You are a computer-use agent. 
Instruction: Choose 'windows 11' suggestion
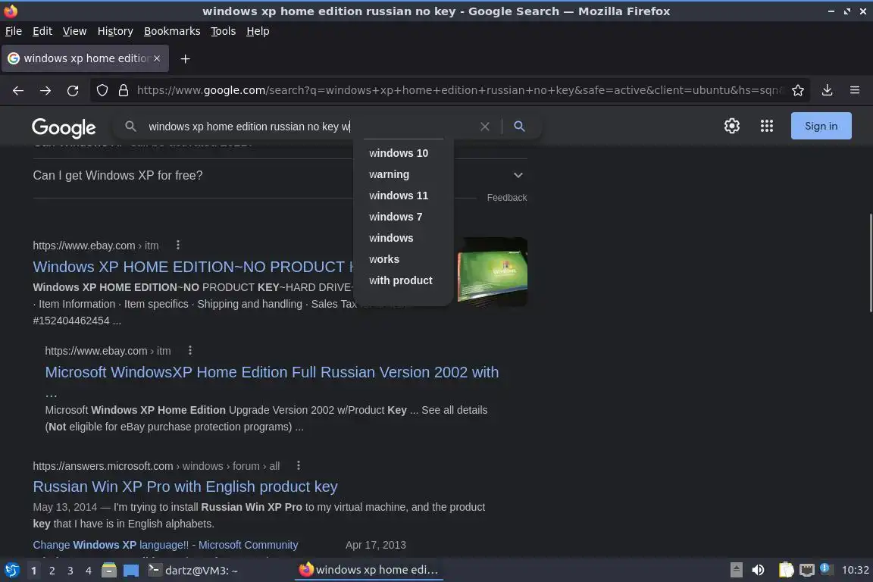(399, 196)
